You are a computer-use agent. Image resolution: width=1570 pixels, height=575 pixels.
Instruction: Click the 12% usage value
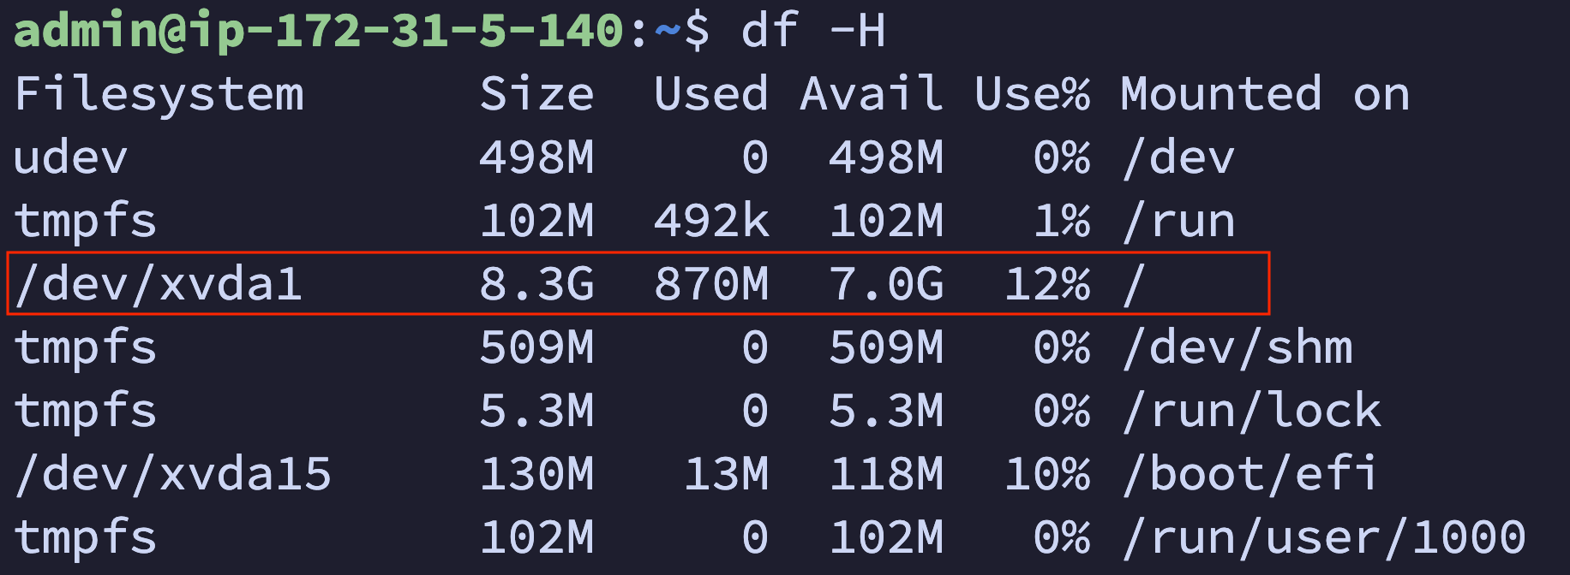(1046, 284)
